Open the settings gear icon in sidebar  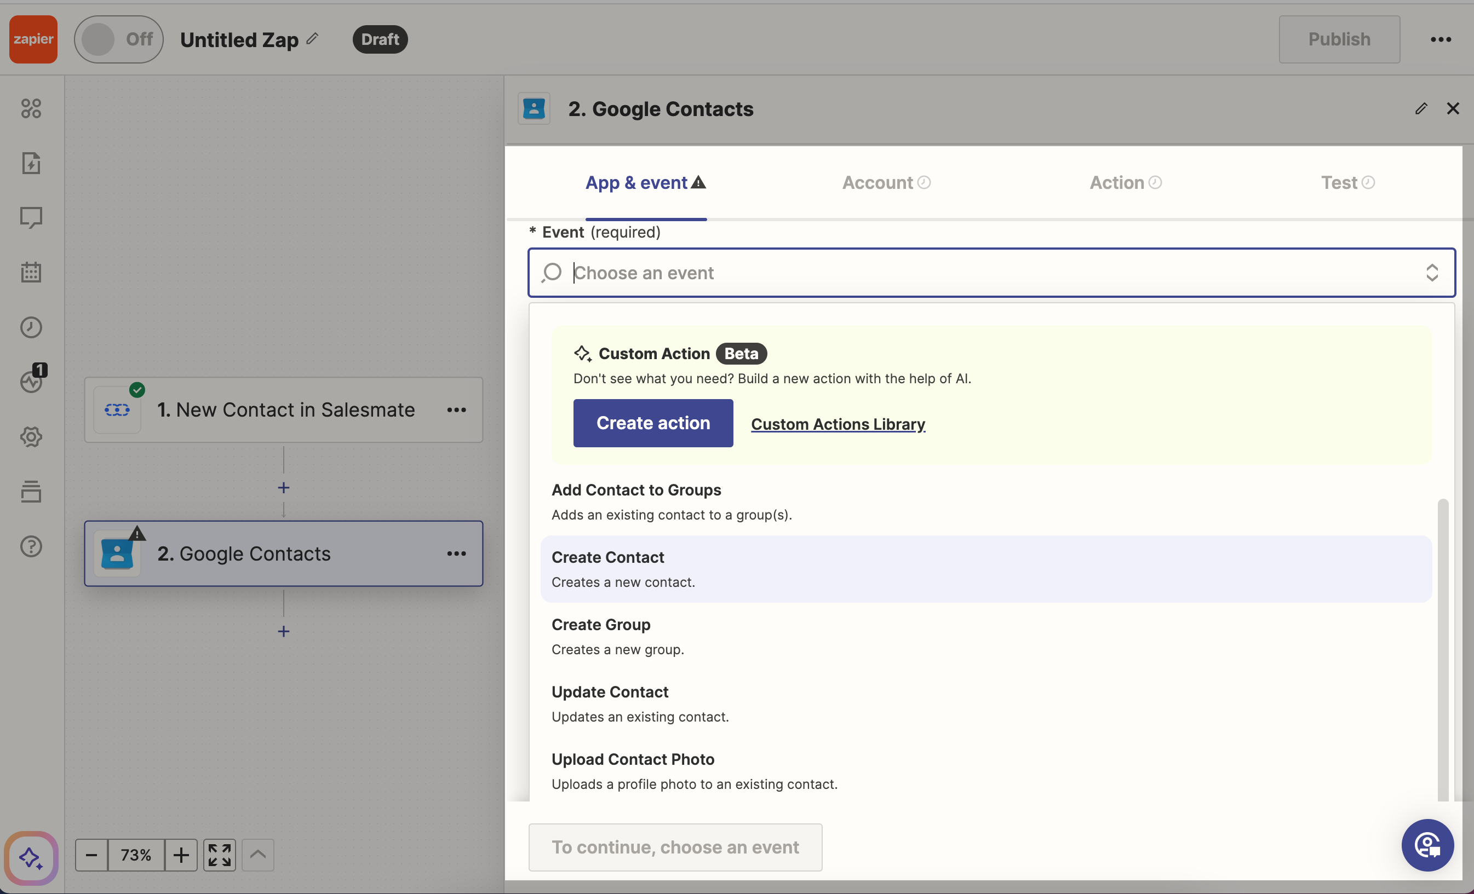point(31,436)
